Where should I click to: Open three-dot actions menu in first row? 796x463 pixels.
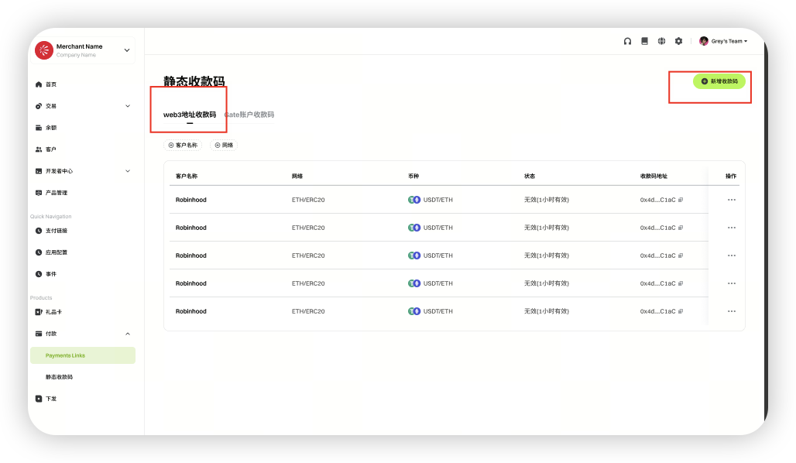pos(731,200)
